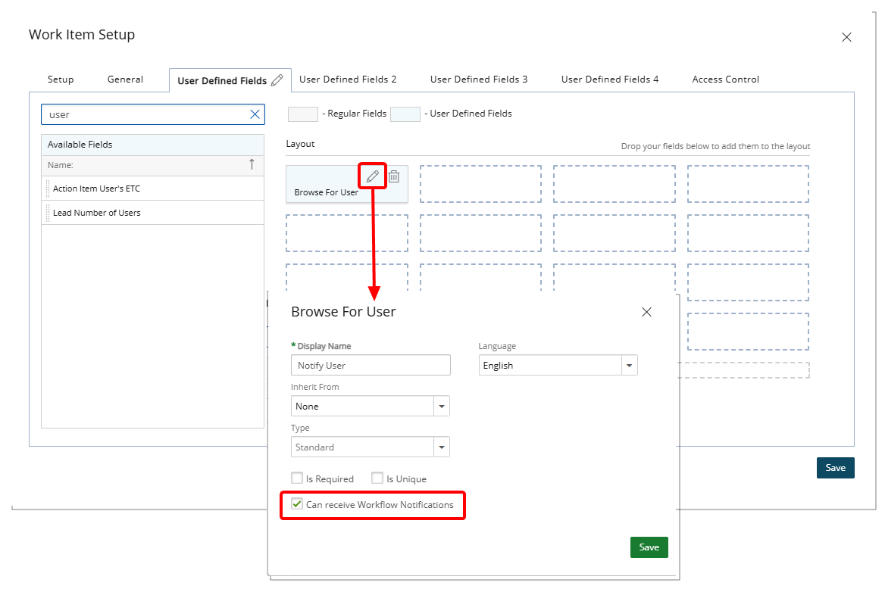This screenshot has width=885, height=589.
Task: Click the Display Name input field
Action: point(371,366)
